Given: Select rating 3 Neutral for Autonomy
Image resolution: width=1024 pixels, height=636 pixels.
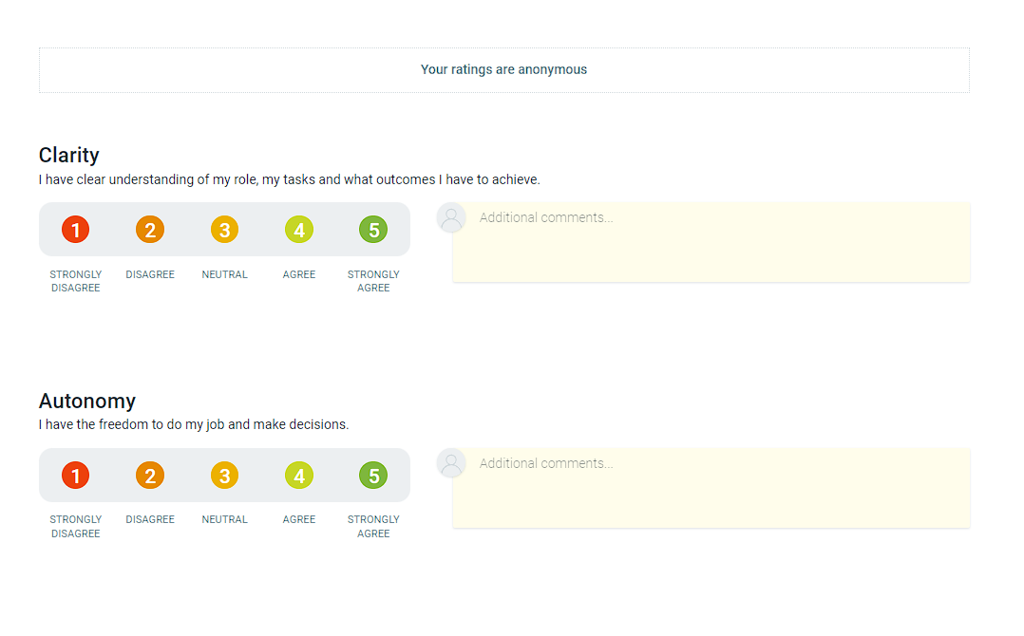Looking at the screenshot, I should [x=224, y=476].
